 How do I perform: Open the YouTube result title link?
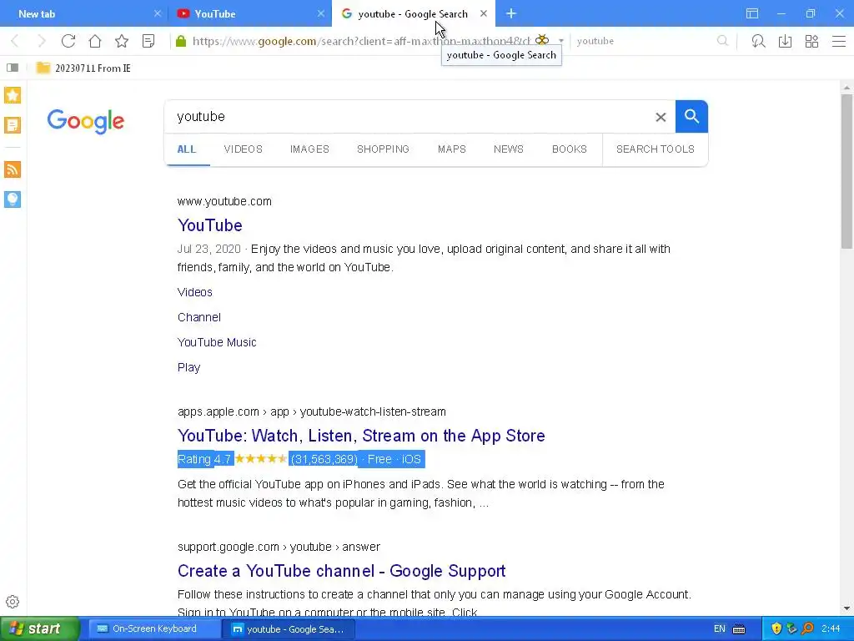point(209,225)
